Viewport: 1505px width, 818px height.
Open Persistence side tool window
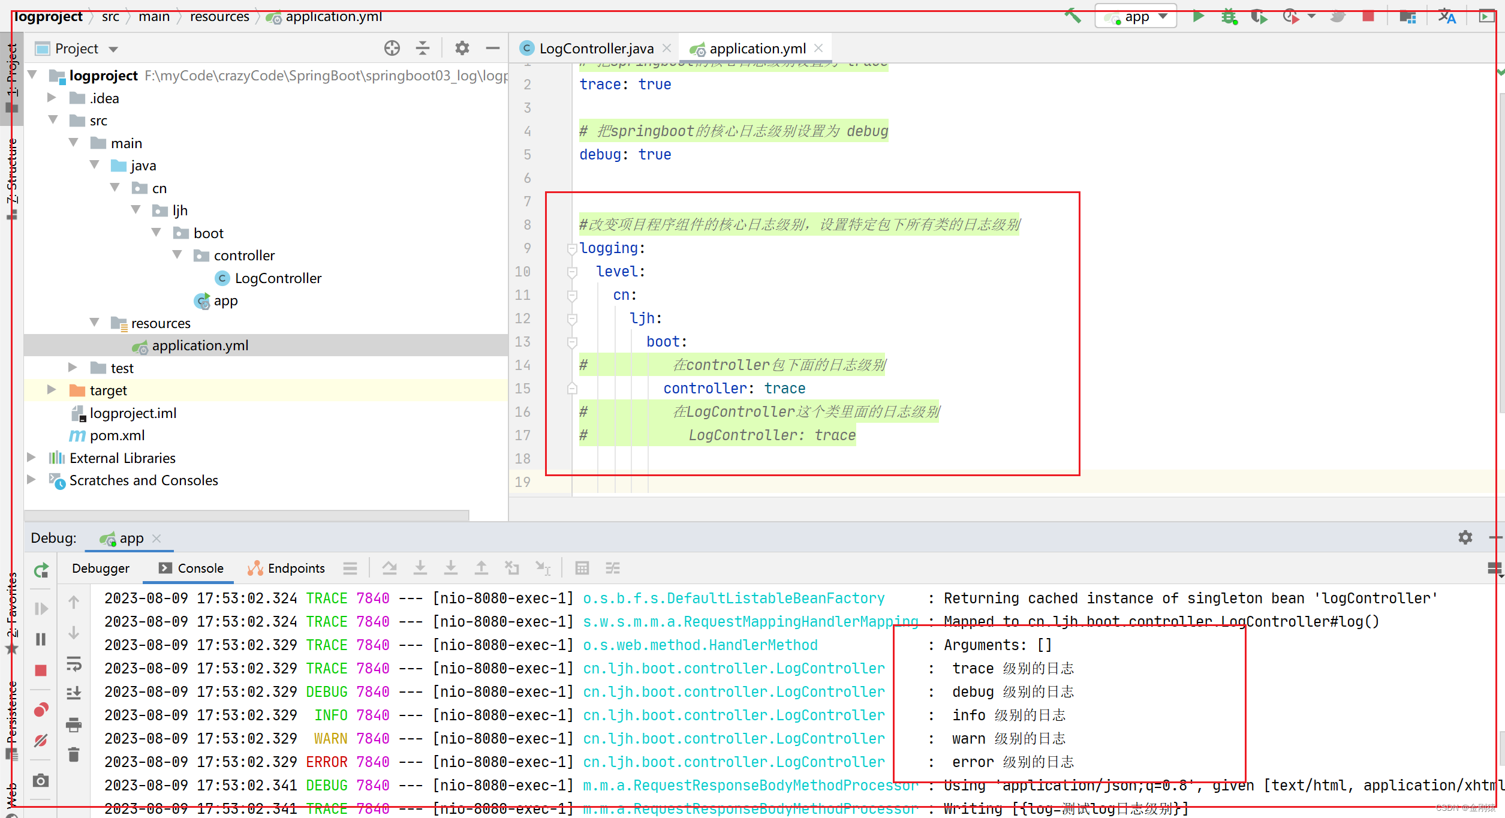tap(12, 721)
